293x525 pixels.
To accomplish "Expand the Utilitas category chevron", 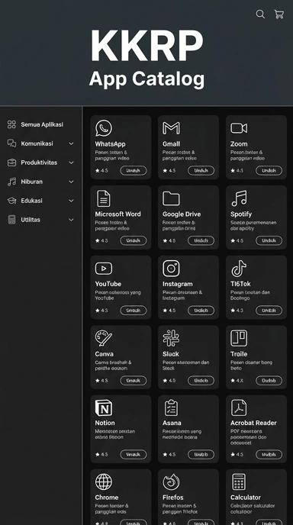I will 71,220.
